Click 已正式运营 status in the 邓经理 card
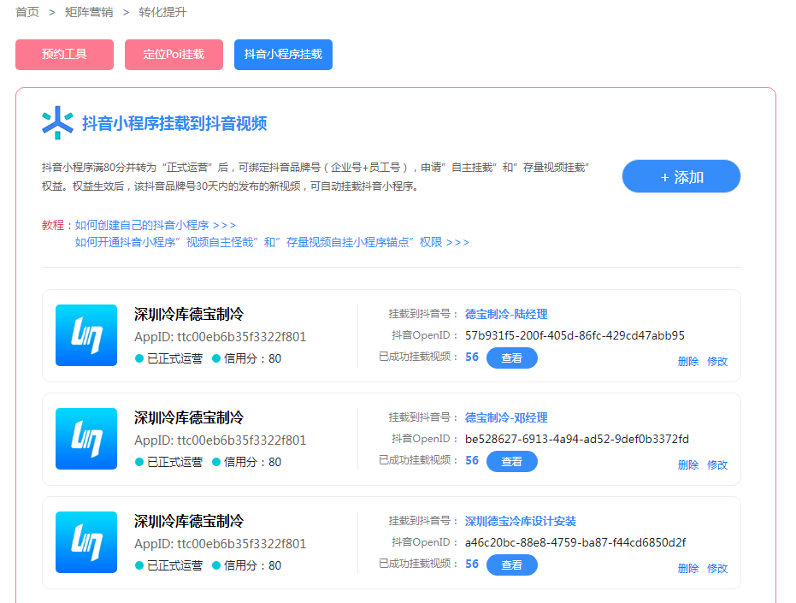 [169, 462]
